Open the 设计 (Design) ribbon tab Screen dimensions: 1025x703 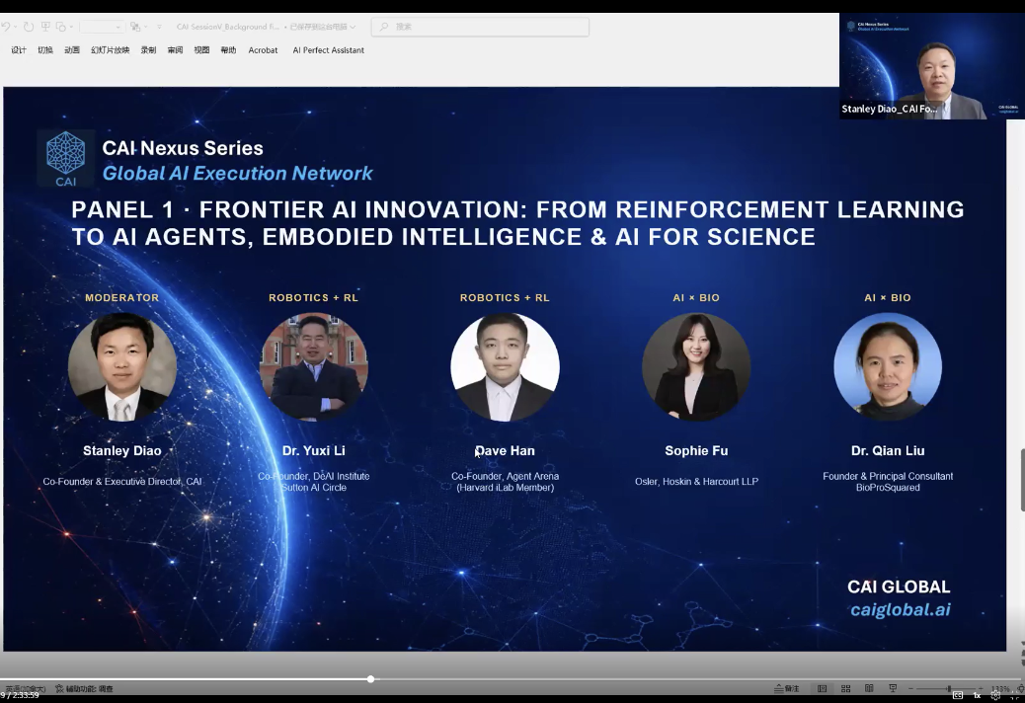tap(19, 50)
